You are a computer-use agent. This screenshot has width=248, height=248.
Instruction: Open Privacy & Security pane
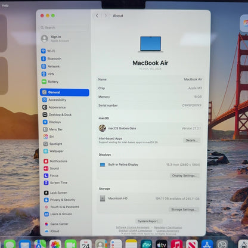coord(60,200)
